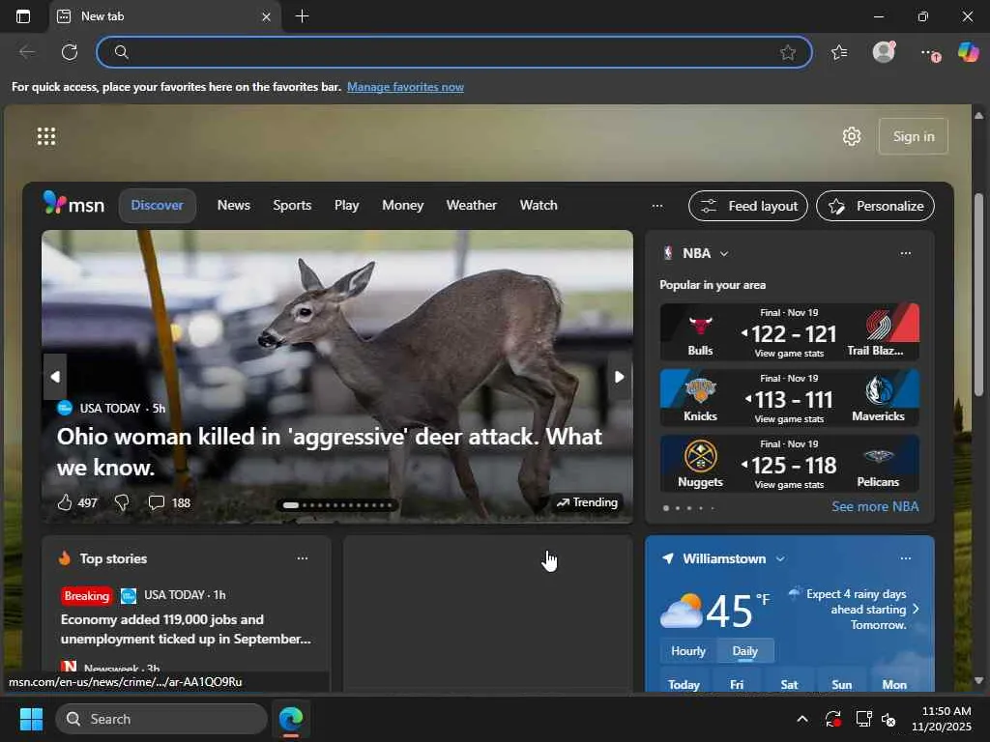This screenshot has height=742, width=990.
Task: Open rainy days forecast chevron
Action: (916, 609)
